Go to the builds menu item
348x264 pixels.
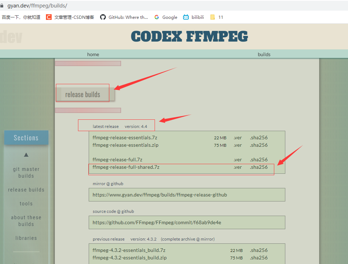coord(264,54)
